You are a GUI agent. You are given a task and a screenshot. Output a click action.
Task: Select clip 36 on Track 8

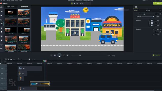30,68
